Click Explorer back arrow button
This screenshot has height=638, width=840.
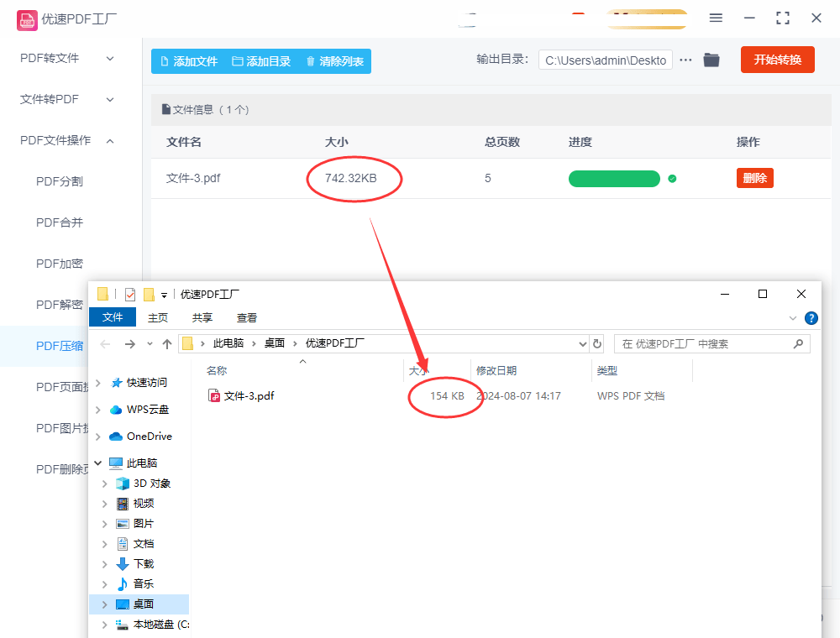click(106, 344)
